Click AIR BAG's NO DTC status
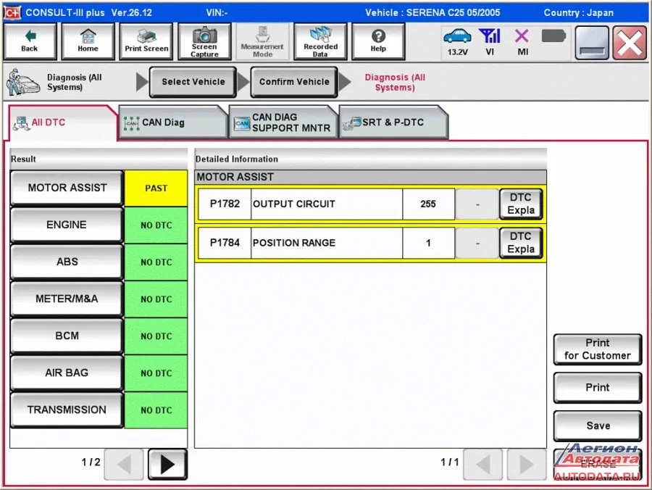This screenshot has width=652, height=490. coord(156,373)
